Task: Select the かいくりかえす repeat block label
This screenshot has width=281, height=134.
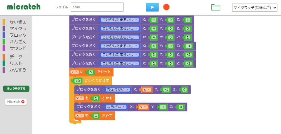Action: click(97, 81)
